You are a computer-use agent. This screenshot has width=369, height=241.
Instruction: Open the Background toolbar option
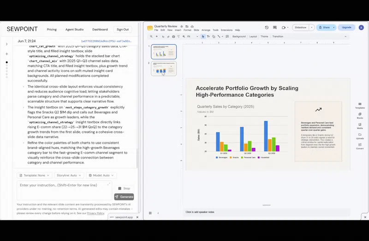point(239,36)
